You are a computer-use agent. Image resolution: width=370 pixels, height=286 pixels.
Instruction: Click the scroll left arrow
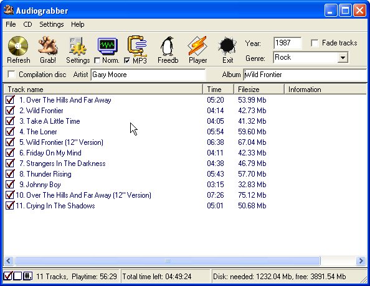pyautogui.click(x=9, y=261)
